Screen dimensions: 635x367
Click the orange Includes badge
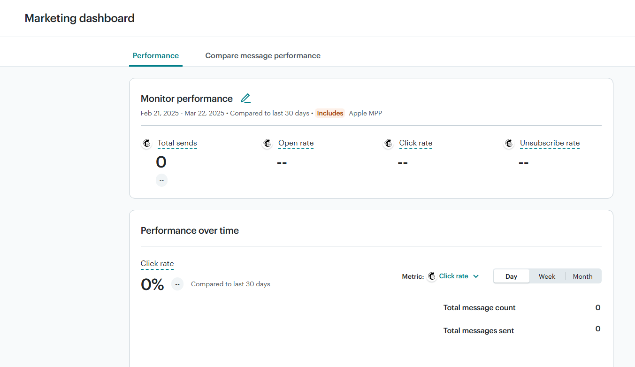(x=330, y=113)
